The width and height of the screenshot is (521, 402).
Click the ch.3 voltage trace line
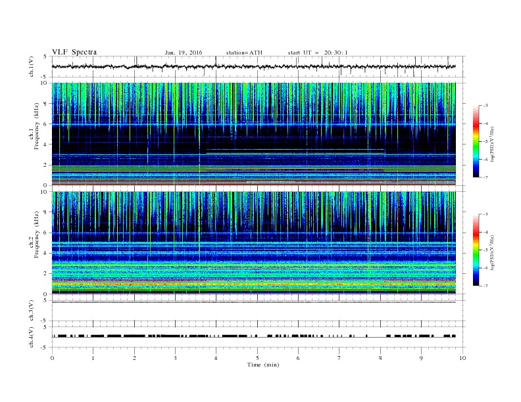tap(254, 302)
